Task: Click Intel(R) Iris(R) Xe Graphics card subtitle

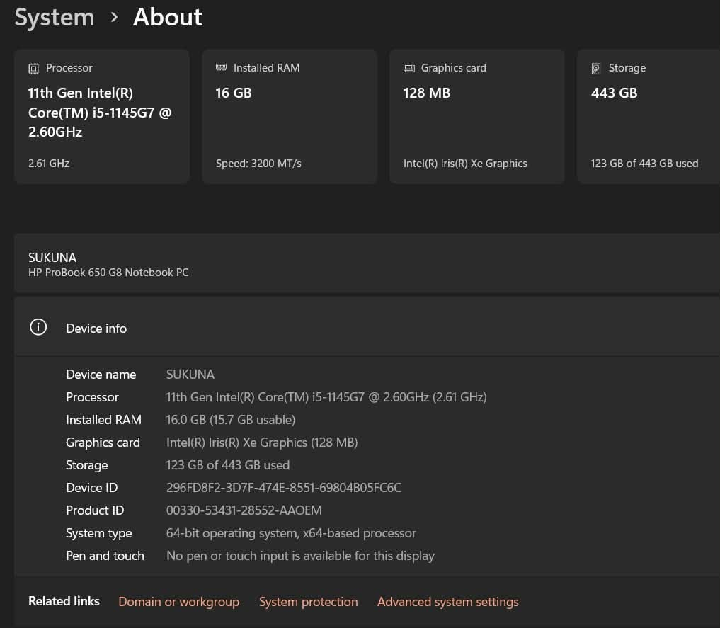Action: [465, 164]
